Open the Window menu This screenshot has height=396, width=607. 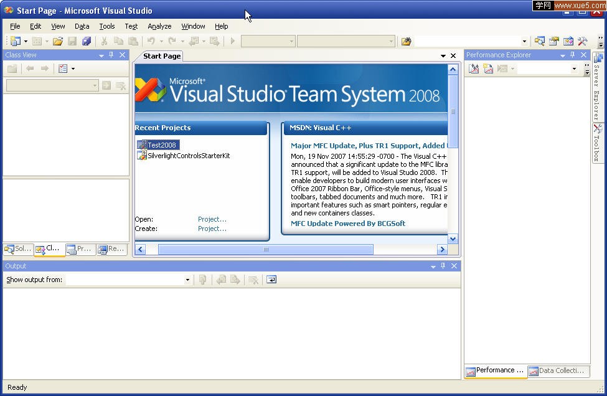coord(193,26)
